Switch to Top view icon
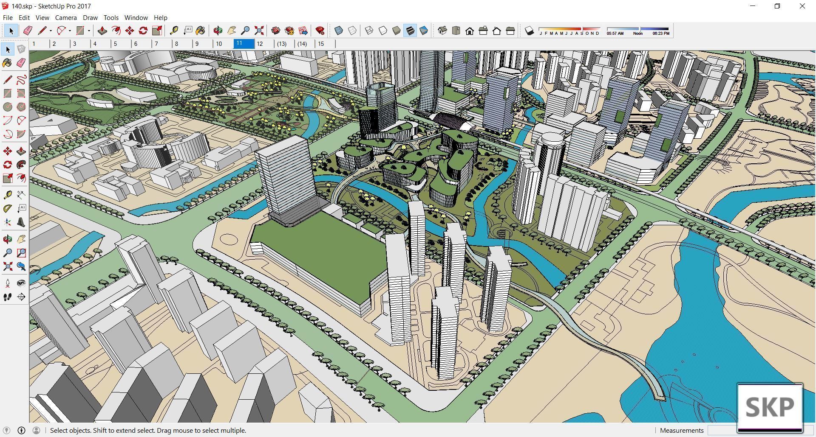816x437 pixels. click(456, 31)
